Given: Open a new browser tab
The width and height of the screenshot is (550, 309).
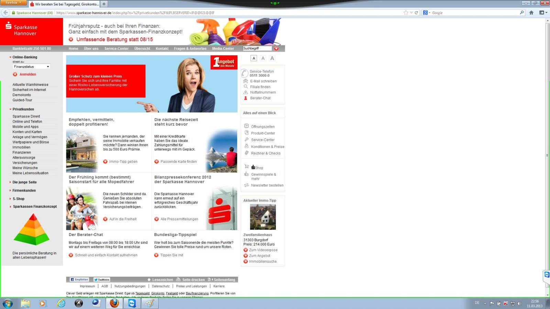Looking at the screenshot, I should (x=104, y=4).
